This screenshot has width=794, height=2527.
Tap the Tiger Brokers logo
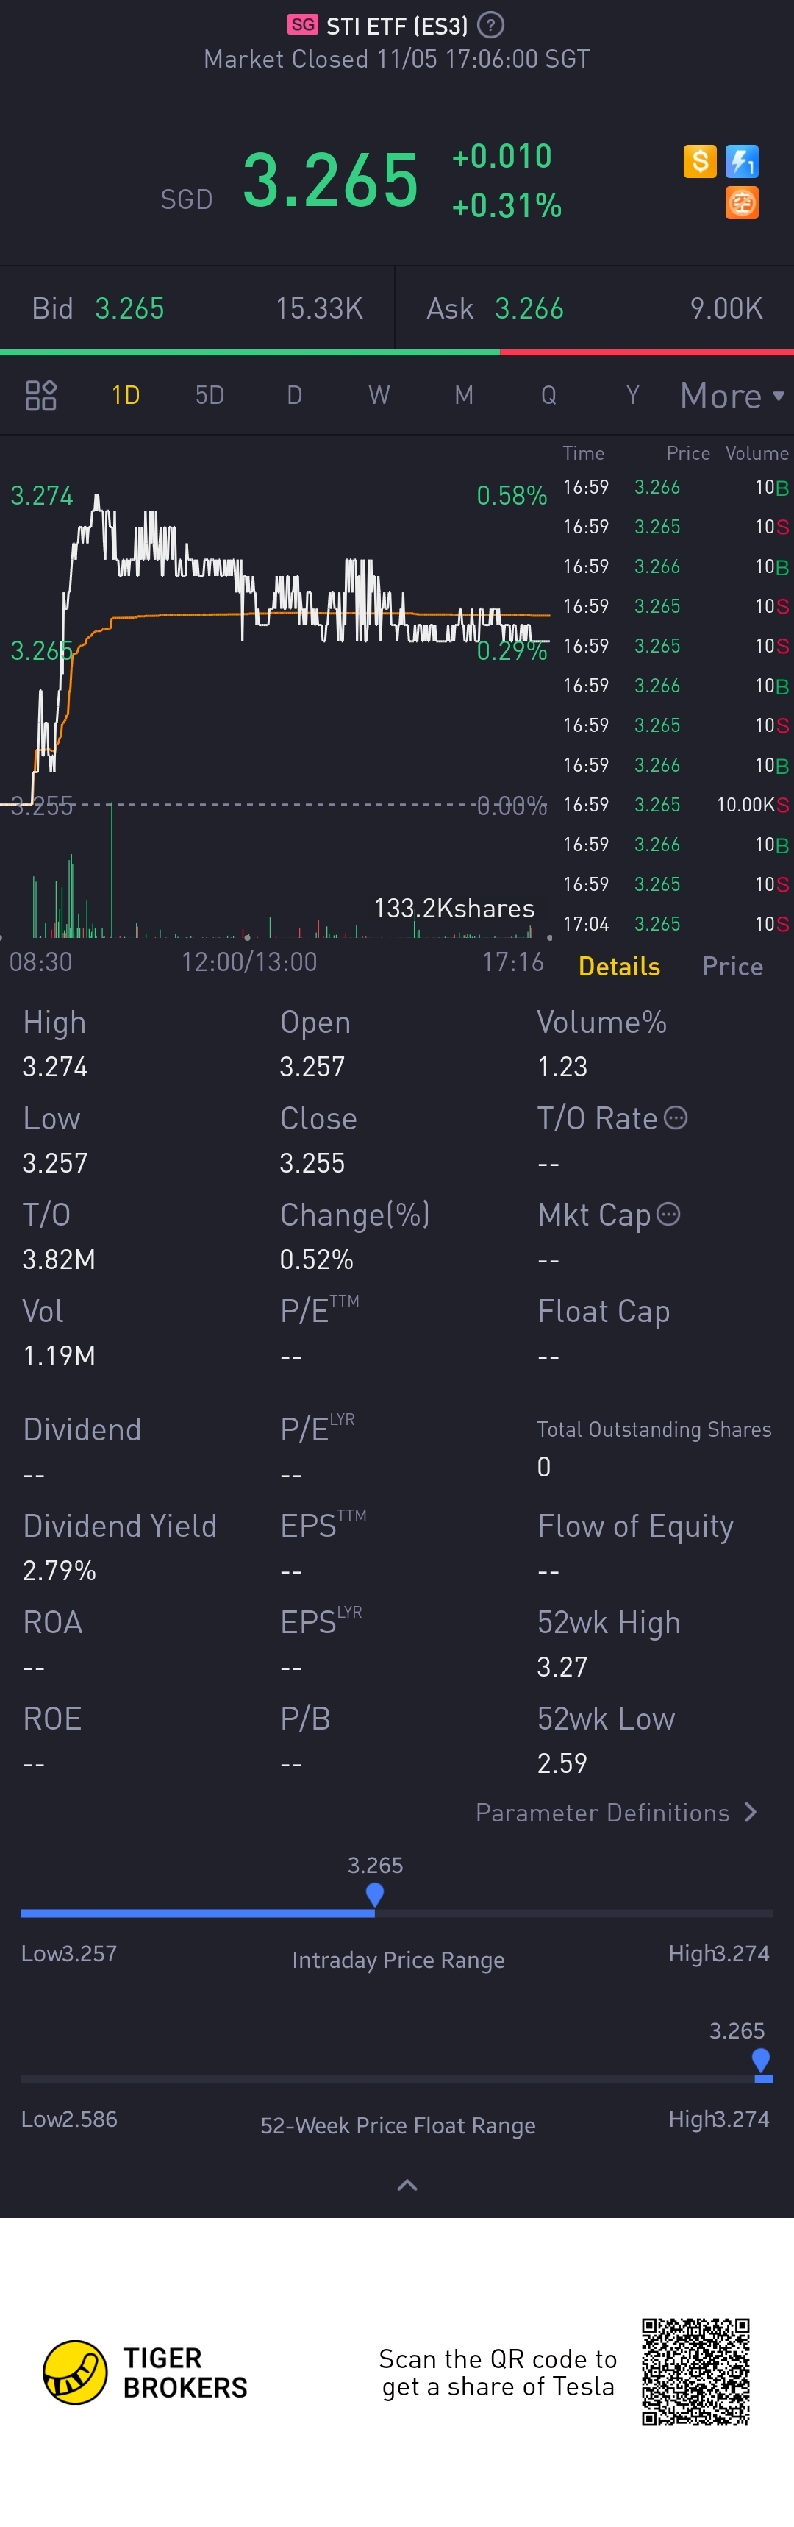(x=76, y=2372)
